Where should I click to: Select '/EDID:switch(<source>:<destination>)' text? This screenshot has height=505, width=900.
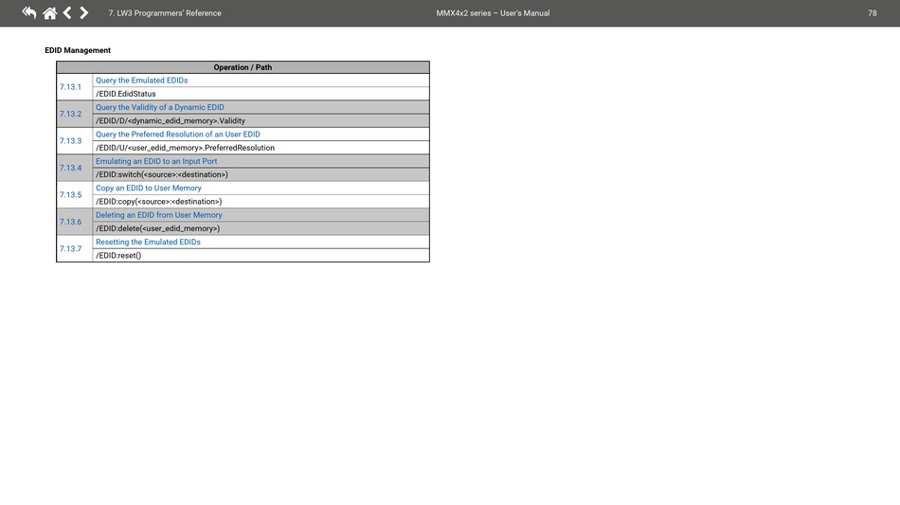click(x=162, y=175)
